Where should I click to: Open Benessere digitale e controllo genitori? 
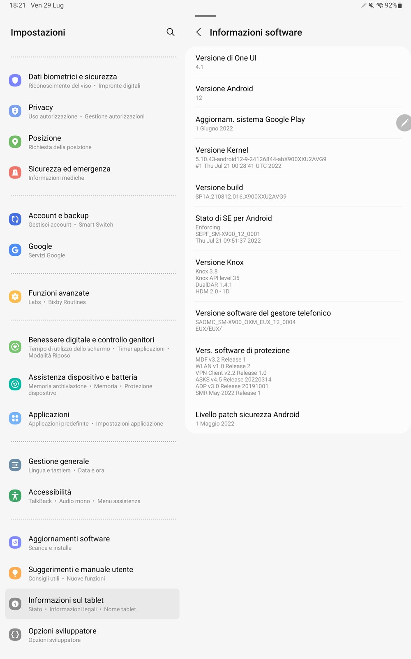point(92,347)
